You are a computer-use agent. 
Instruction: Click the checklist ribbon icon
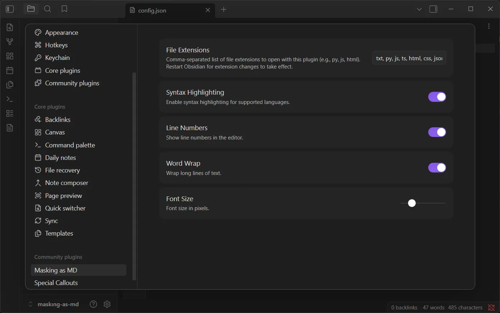(x=10, y=113)
